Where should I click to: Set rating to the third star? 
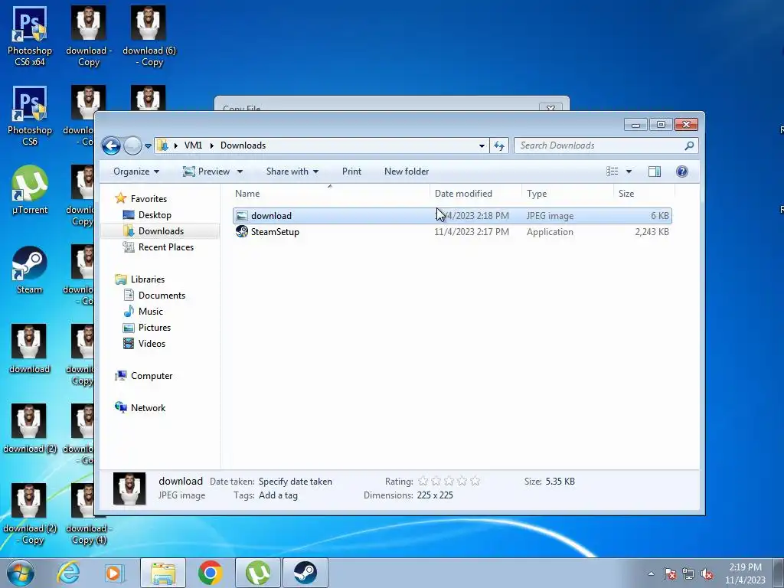pyautogui.click(x=449, y=481)
